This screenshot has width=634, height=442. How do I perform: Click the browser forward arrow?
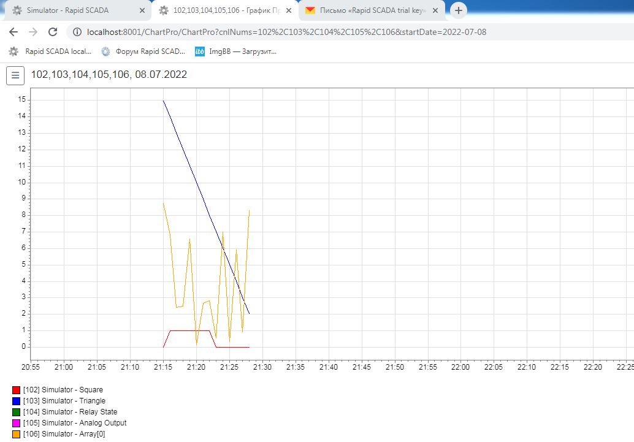(33, 32)
